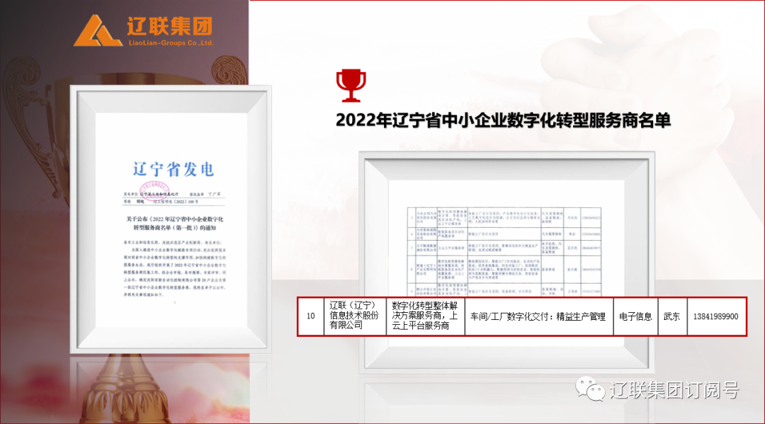Click the LiaoLian-Groups Co.,Ltd. subtitle

(x=144, y=43)
